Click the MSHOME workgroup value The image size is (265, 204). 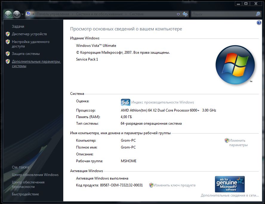(128, 161)
